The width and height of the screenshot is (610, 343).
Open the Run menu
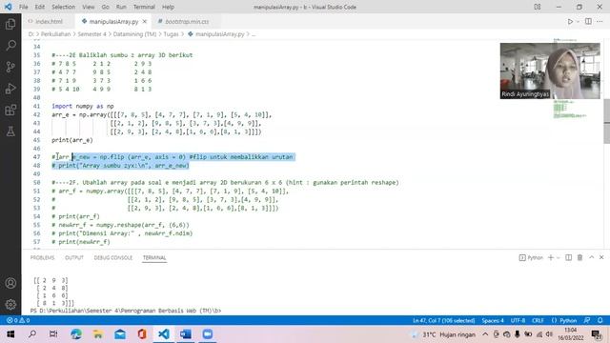(121, 7)
